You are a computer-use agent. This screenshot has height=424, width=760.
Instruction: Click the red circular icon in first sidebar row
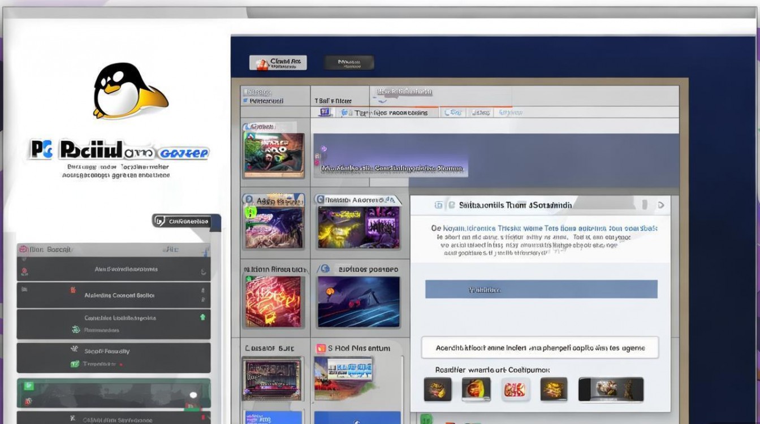[x=24, y=272]
